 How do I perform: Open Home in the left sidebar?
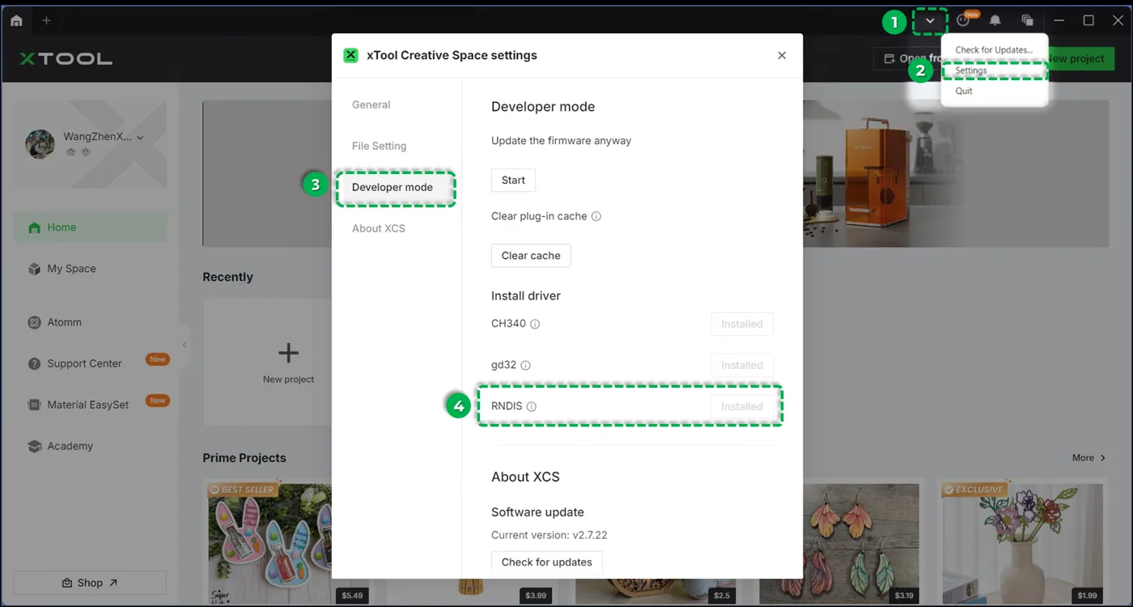pos(91,227)
